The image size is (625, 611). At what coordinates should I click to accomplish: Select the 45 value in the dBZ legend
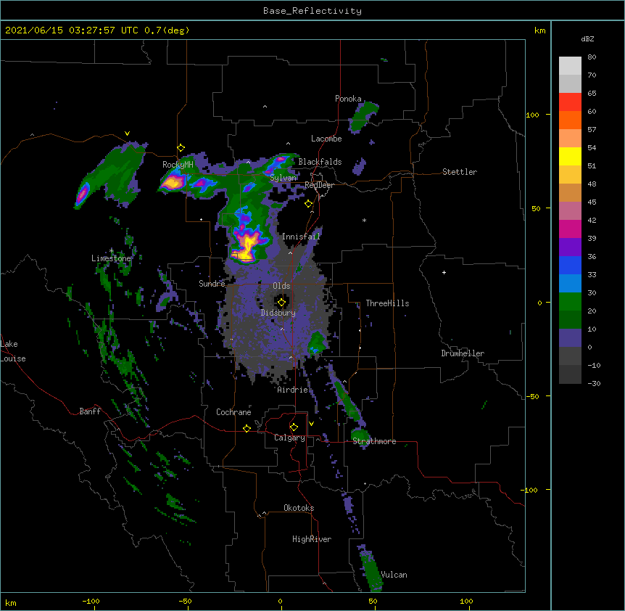coord(592,202)
